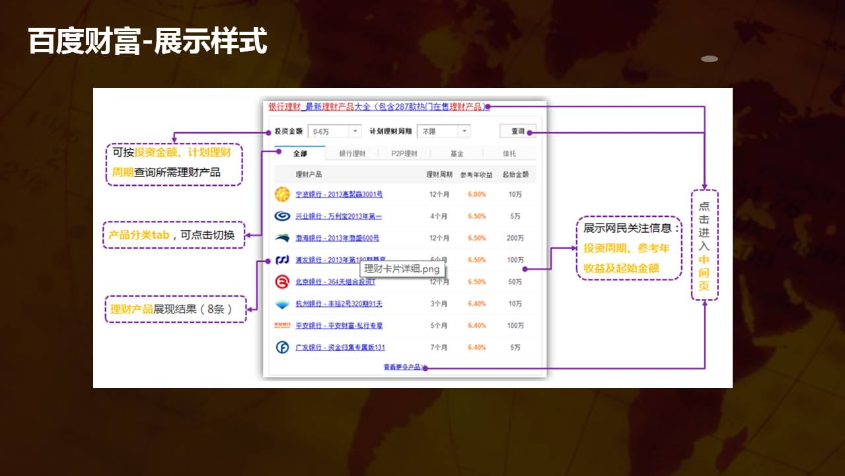
Task: Click the 兴业银行 logo icon
Action: (282, 216)
